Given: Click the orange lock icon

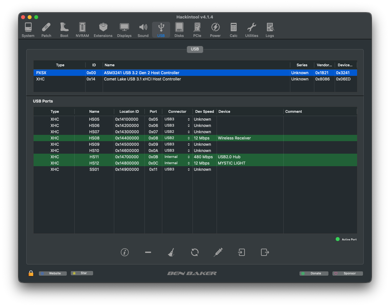Looking at the screenshot, I should click(31, 273).
